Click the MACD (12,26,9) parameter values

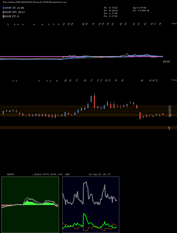click(x=47, y=174)
